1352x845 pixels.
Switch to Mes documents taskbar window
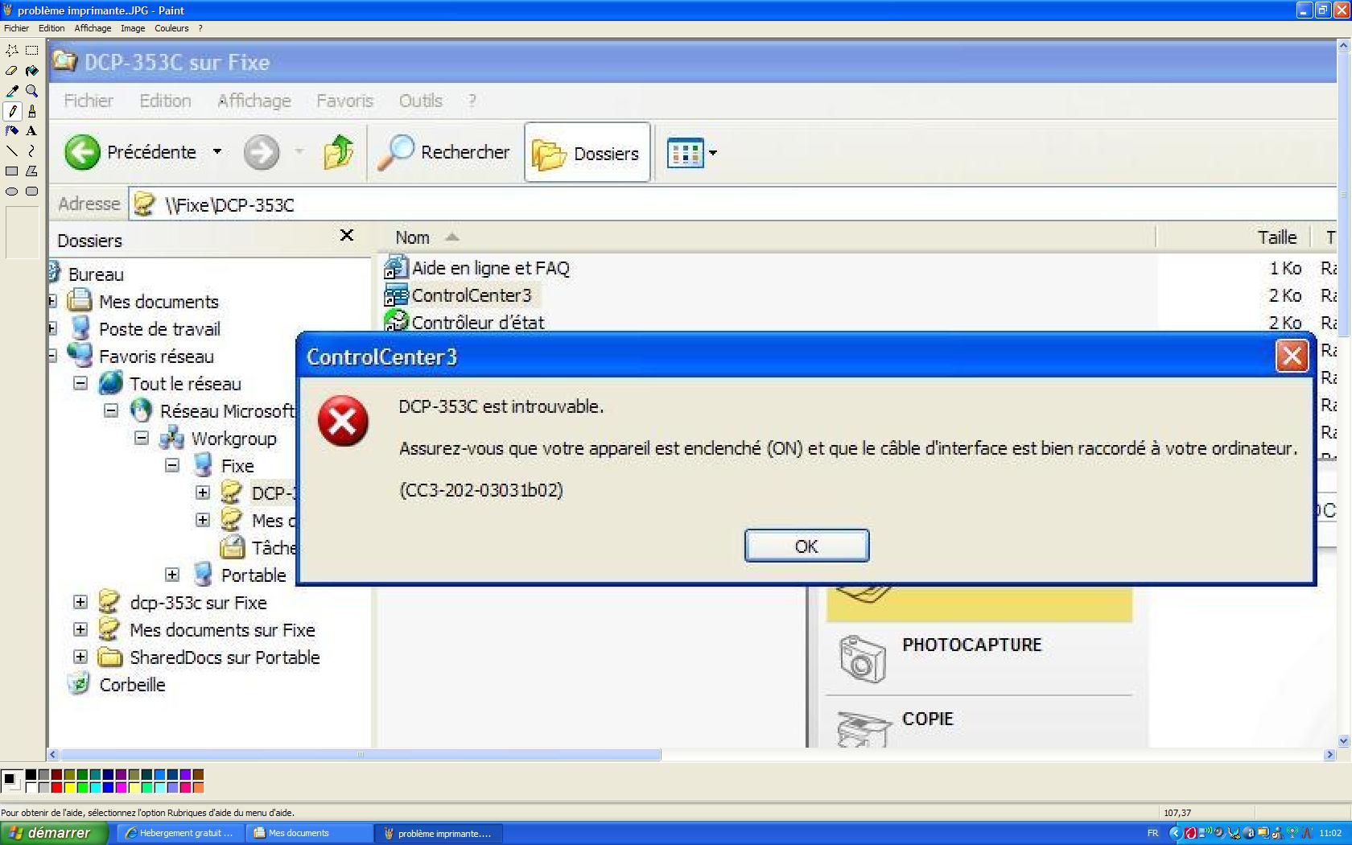311,833
